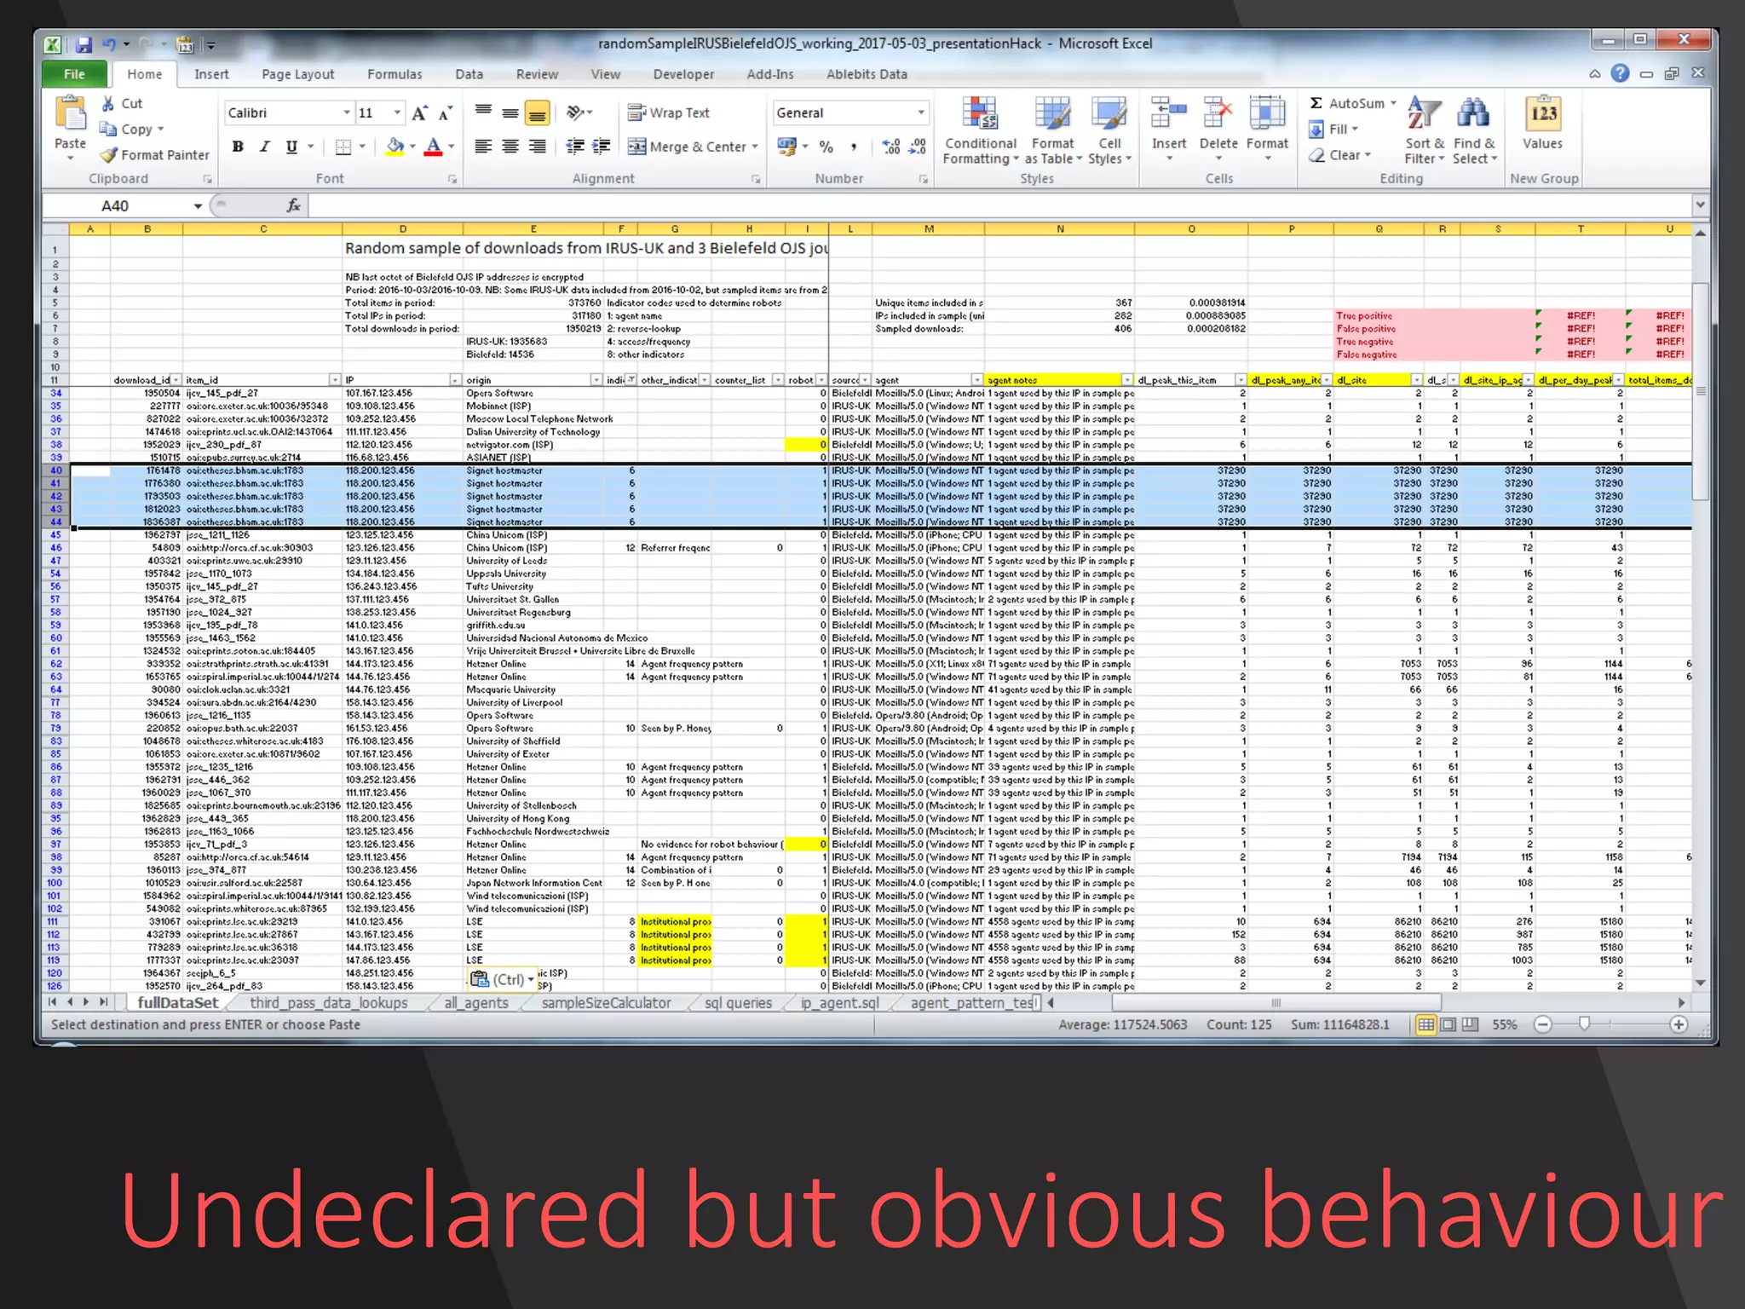Click Percent Style icon
1745x1309 pixels.
point(826,147)
